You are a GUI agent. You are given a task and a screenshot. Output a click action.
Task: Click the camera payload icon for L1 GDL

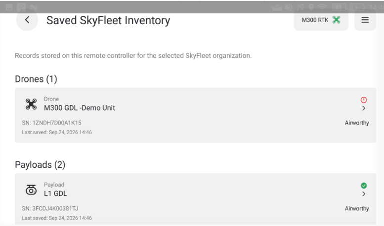(x=31, y=189)
